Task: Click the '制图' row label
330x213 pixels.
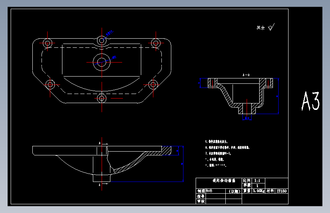Action: 201,191
